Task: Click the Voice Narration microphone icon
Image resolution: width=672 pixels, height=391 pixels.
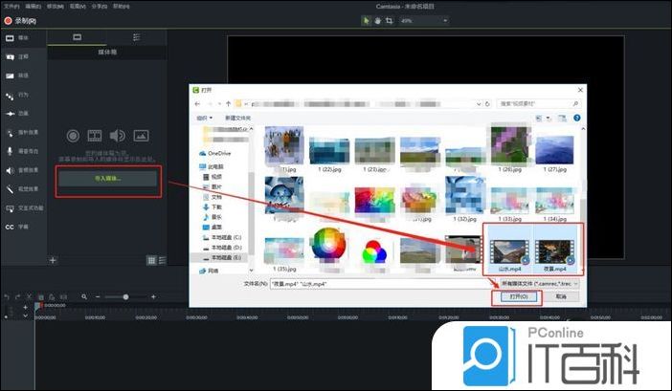Action: point(11,151)
